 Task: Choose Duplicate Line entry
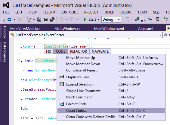111,77
